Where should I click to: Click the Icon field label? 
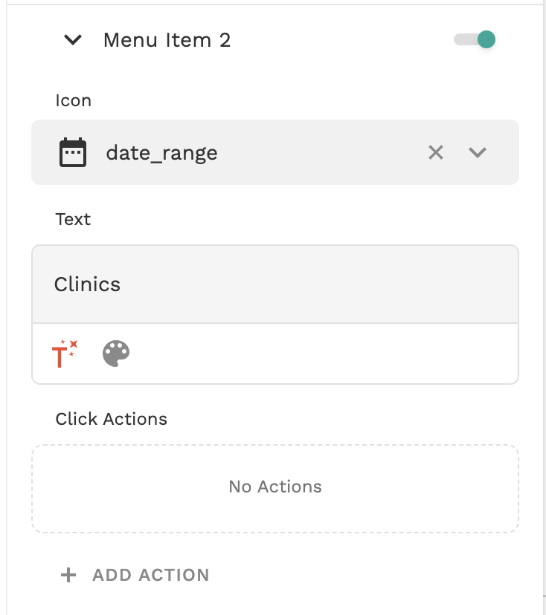click(73, 101)
